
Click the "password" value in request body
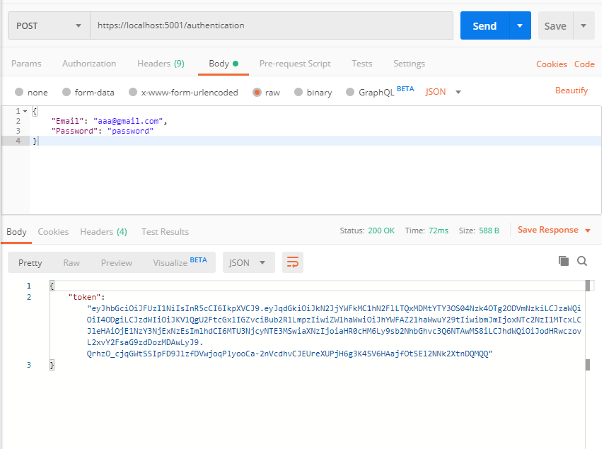[130, 131]
